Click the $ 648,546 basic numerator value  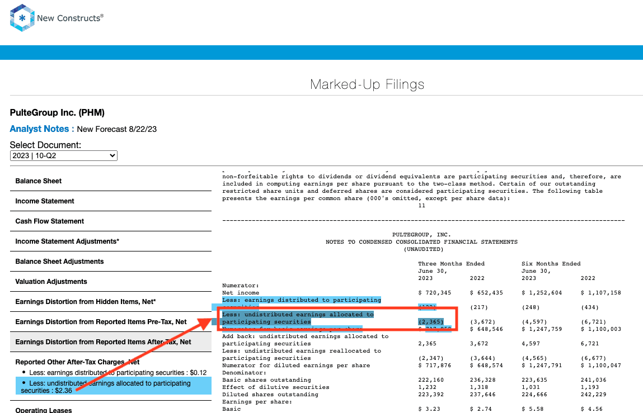coord(486,329)
